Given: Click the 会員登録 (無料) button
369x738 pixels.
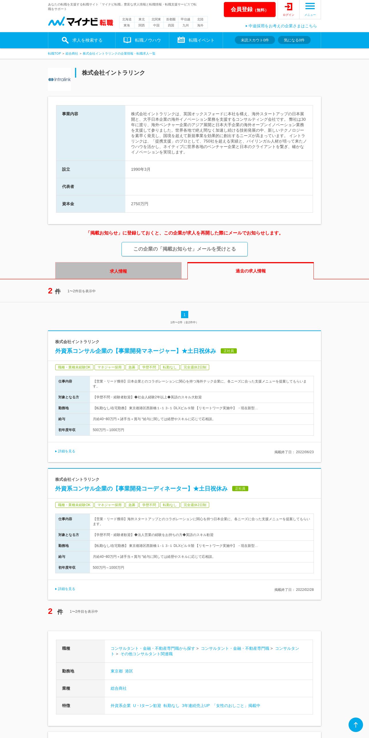Looking at the screenshot, I should point(249,9).
